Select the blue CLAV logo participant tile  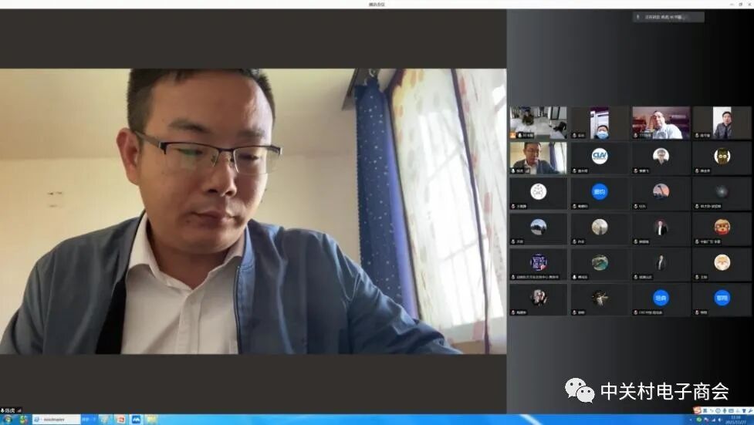(x=599, y=157)
